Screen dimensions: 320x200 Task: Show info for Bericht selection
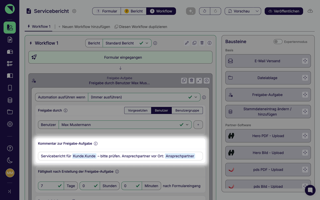[155, 43]
